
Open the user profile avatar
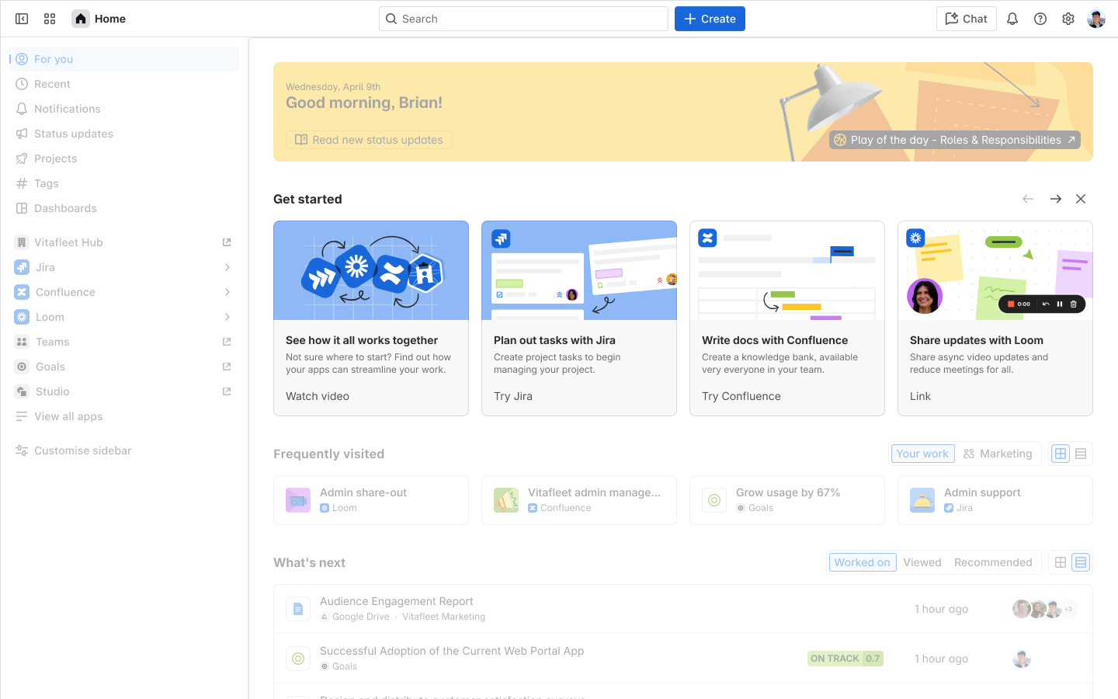tap(1096, 19)
